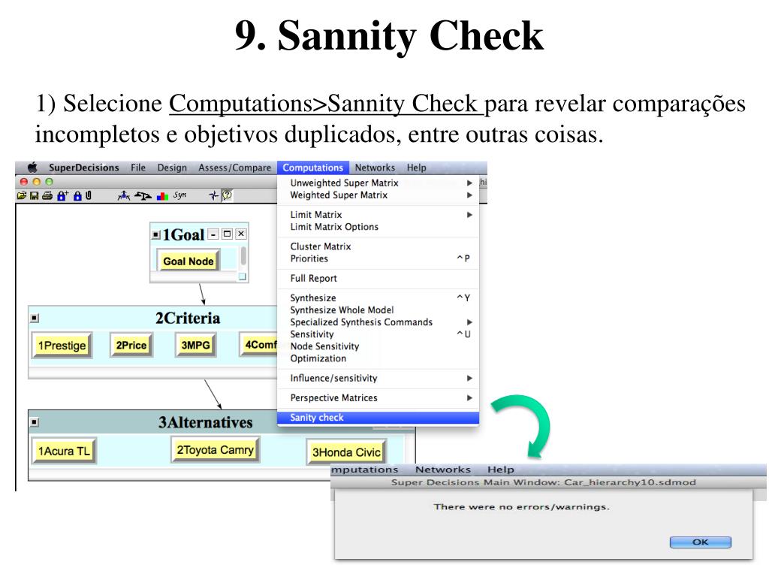Open the Apple menu
Screen dimensions: 769x577
pyautogui.click(x=32, y=168)
